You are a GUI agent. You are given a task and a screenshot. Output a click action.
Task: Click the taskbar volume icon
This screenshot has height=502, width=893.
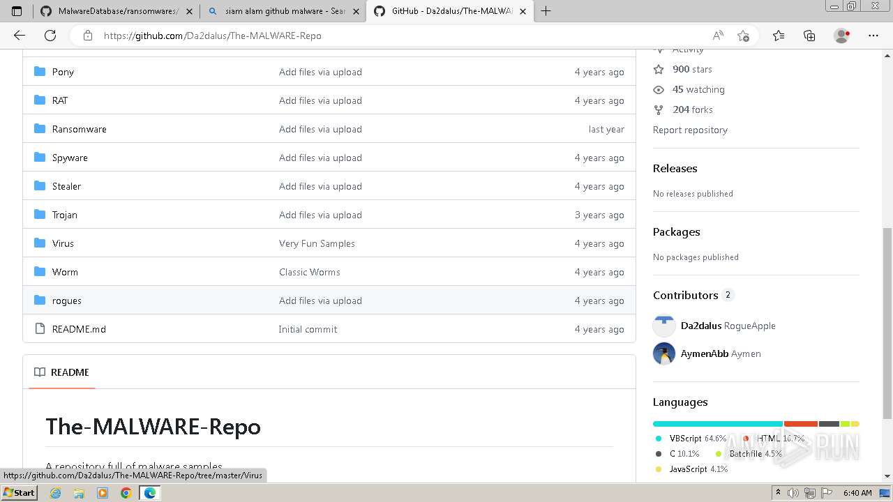(x=793, y=493)
